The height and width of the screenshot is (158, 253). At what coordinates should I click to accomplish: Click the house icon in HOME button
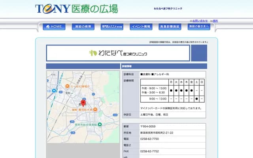(48, 27)
